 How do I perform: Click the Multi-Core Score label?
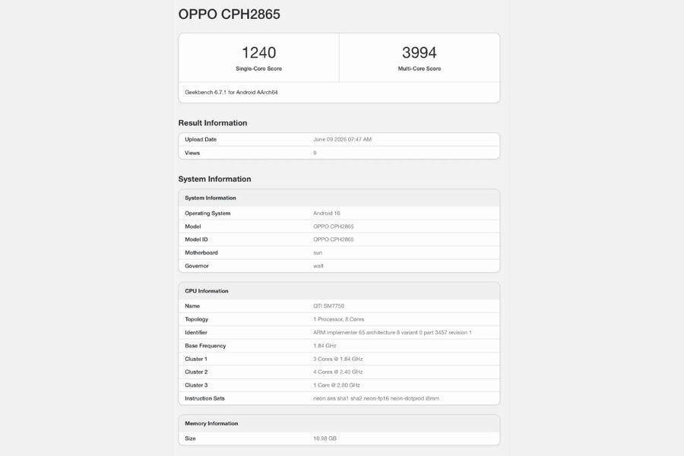click(x=420, y=68)
